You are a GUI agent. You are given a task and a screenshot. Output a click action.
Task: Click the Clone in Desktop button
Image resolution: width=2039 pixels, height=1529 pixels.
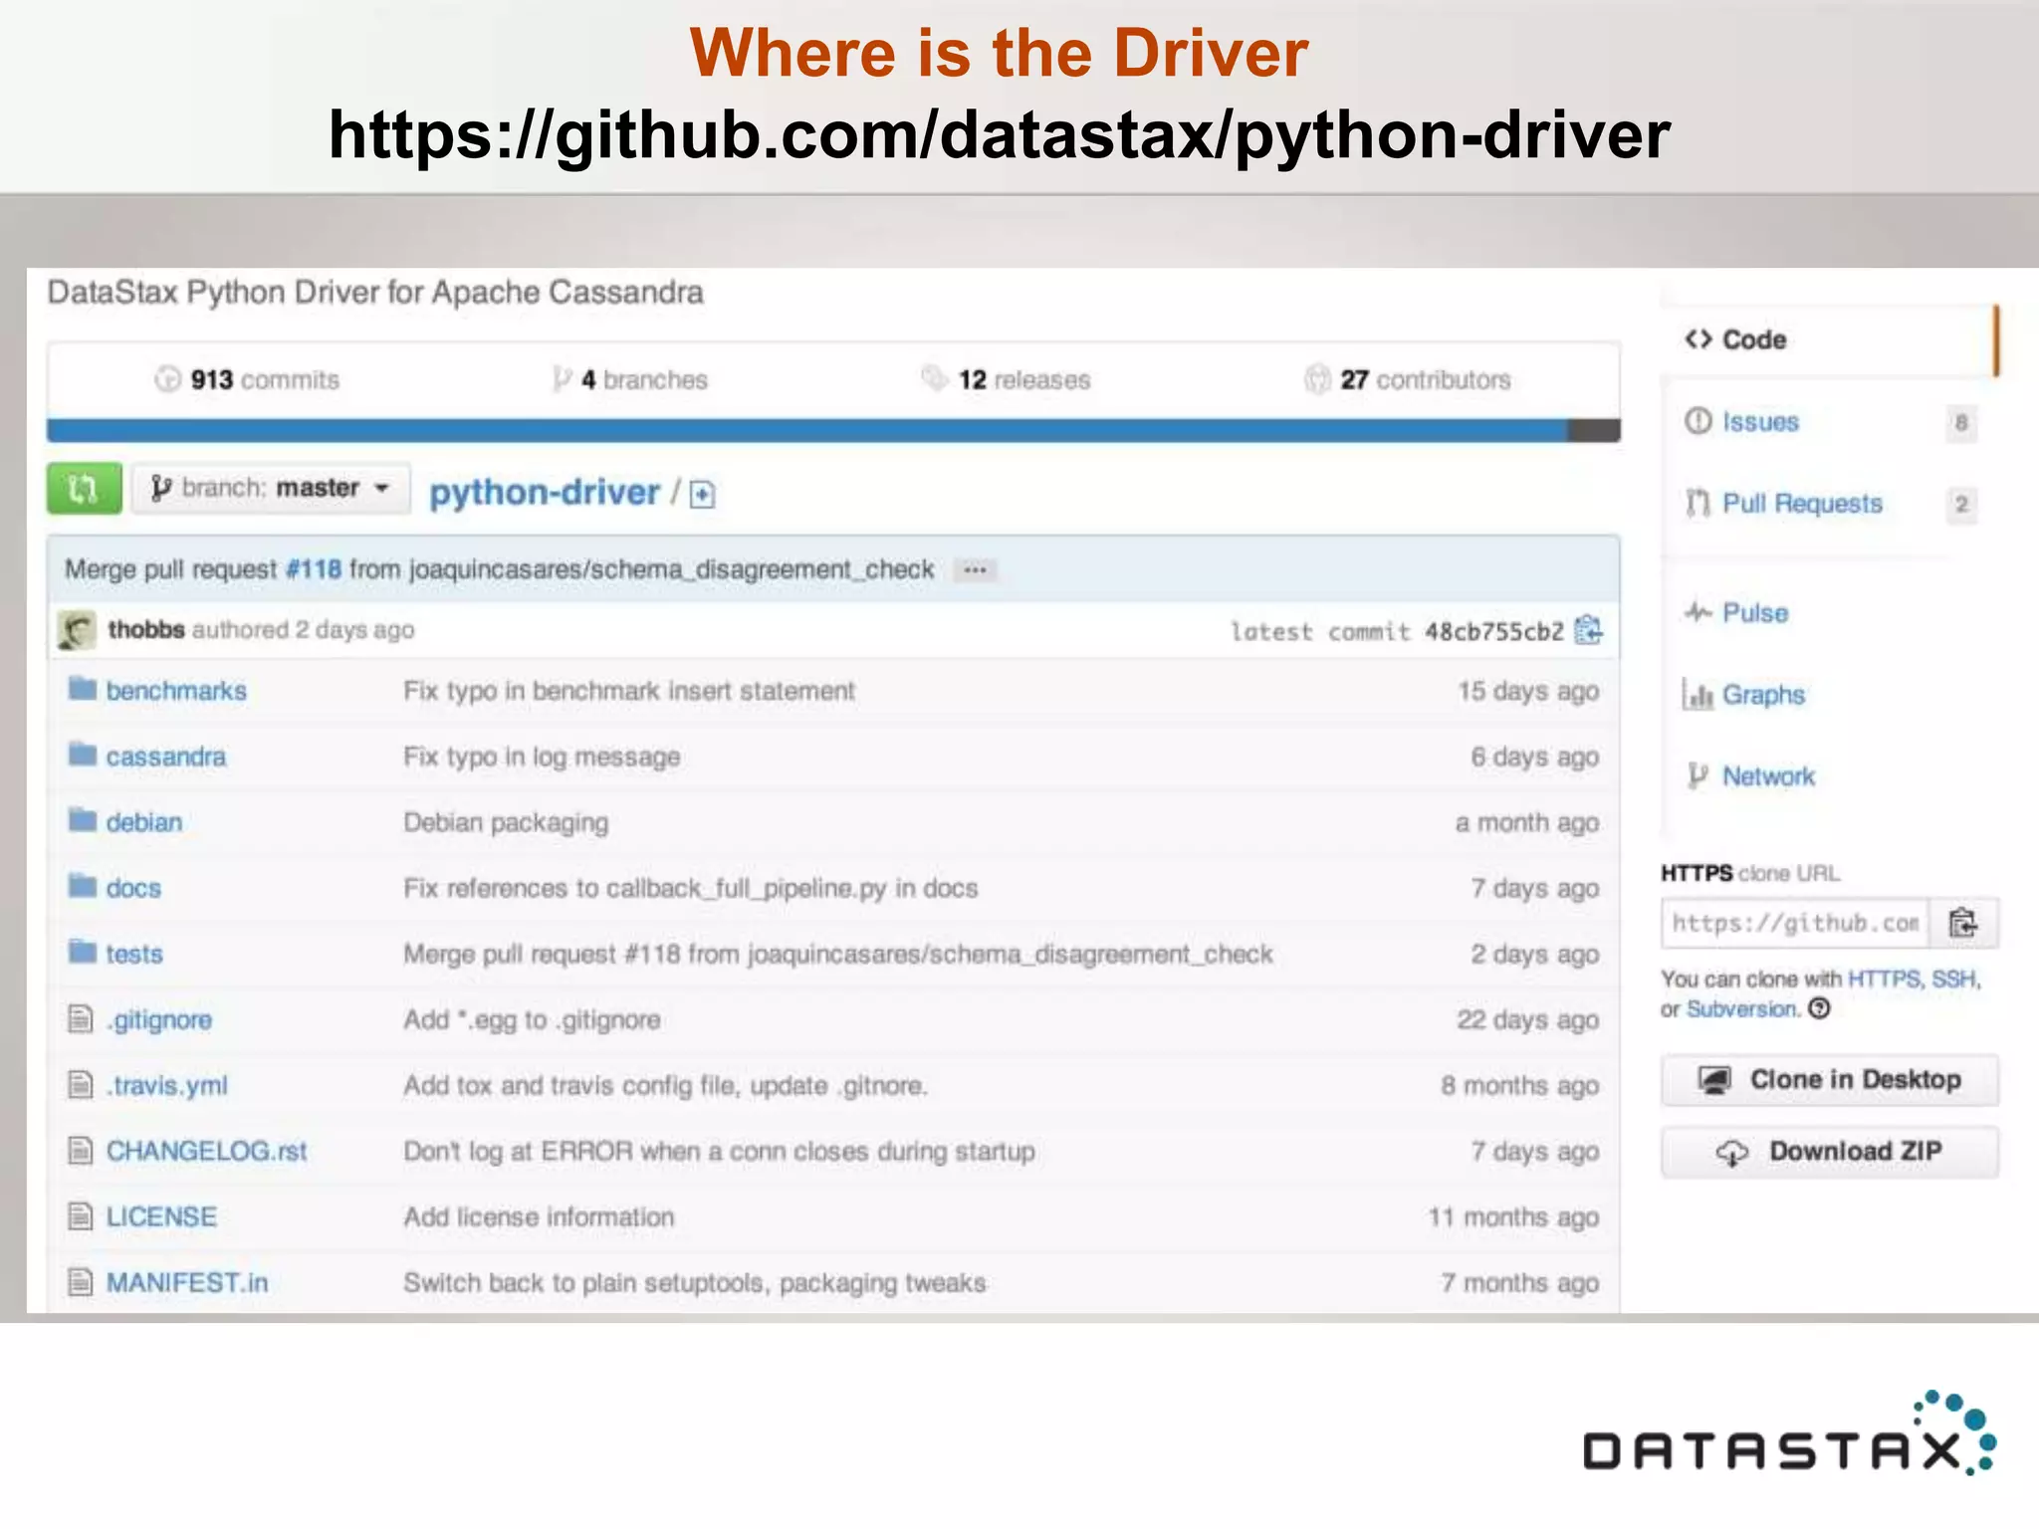[1829, 1080]
